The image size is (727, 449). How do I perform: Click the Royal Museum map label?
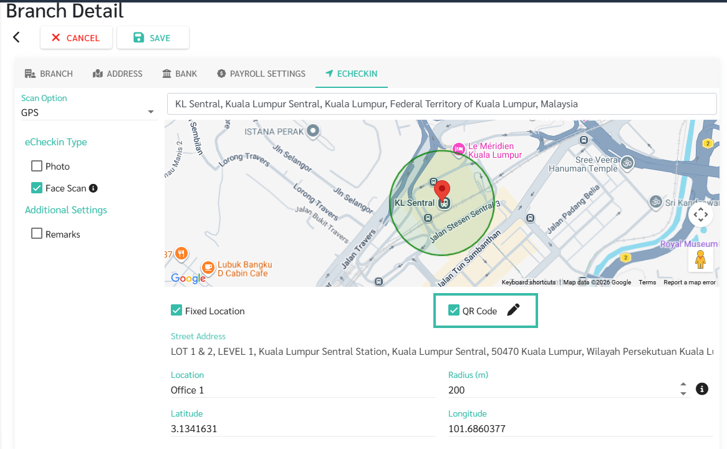tap(688, 244)
